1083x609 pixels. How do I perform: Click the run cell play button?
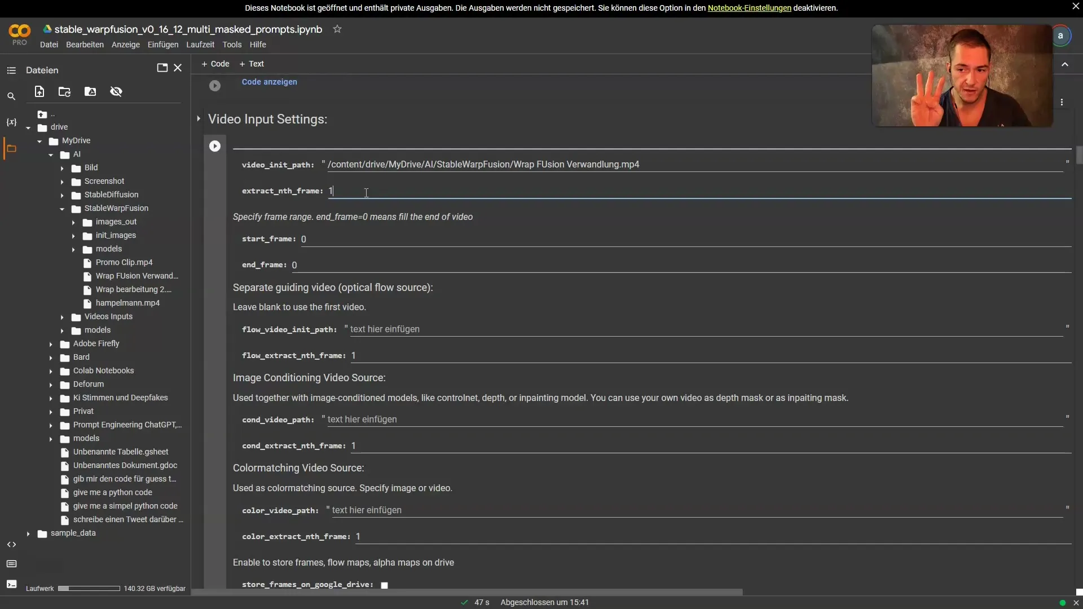coord(214,147)
